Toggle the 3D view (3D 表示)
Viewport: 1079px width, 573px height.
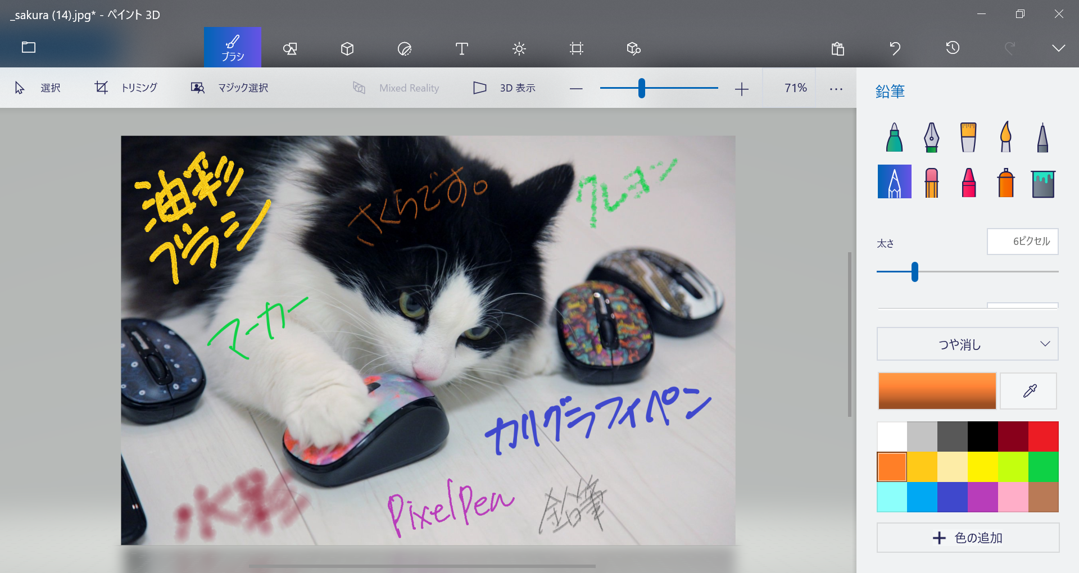coord(504,88)
